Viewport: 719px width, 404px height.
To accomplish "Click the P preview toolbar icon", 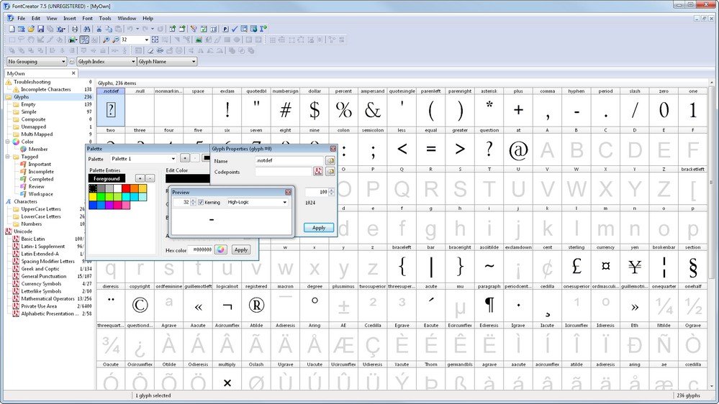I will point(225,29).
